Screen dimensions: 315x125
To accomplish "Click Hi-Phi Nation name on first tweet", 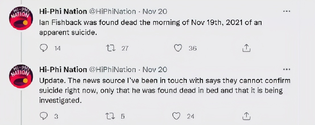I will pos(63,12).
